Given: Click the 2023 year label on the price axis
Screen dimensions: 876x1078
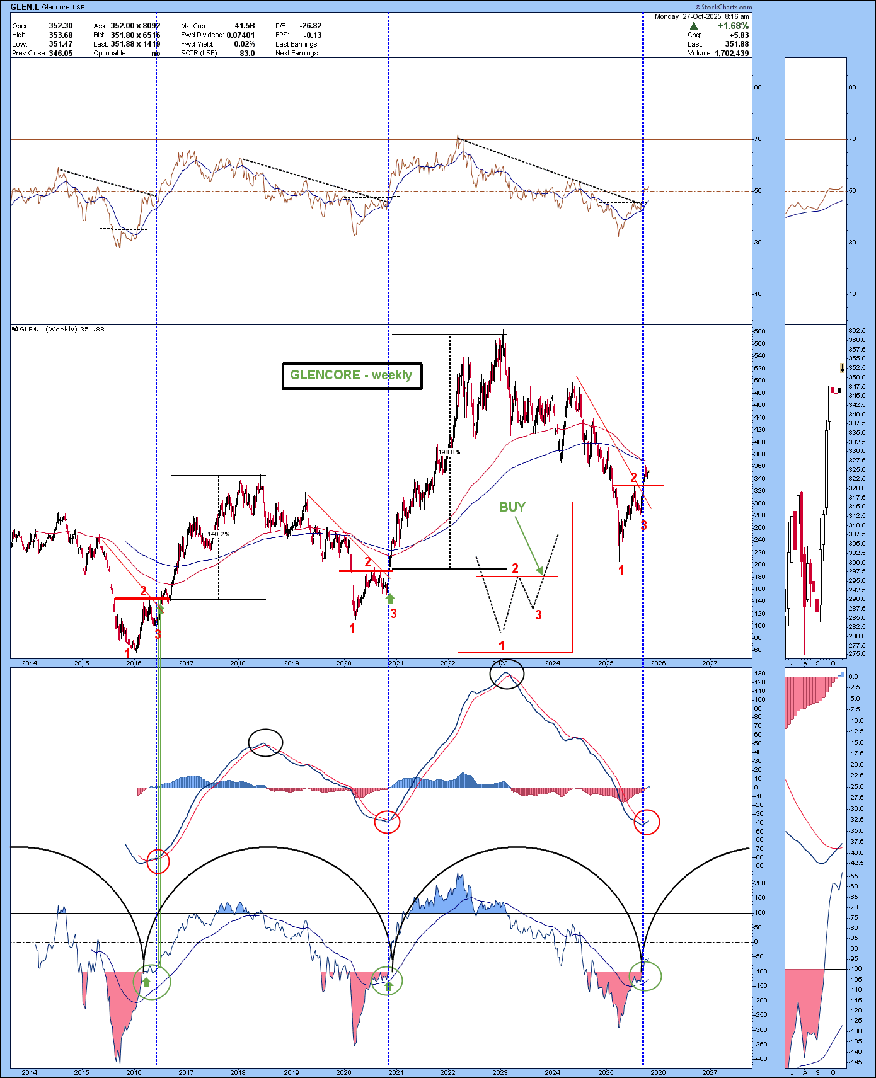Looking at the screenshot, I should pyautogui.click(x=500, y=663).
